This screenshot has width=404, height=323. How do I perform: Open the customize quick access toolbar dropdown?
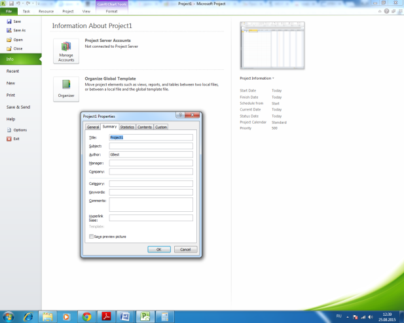coord(38,3)
